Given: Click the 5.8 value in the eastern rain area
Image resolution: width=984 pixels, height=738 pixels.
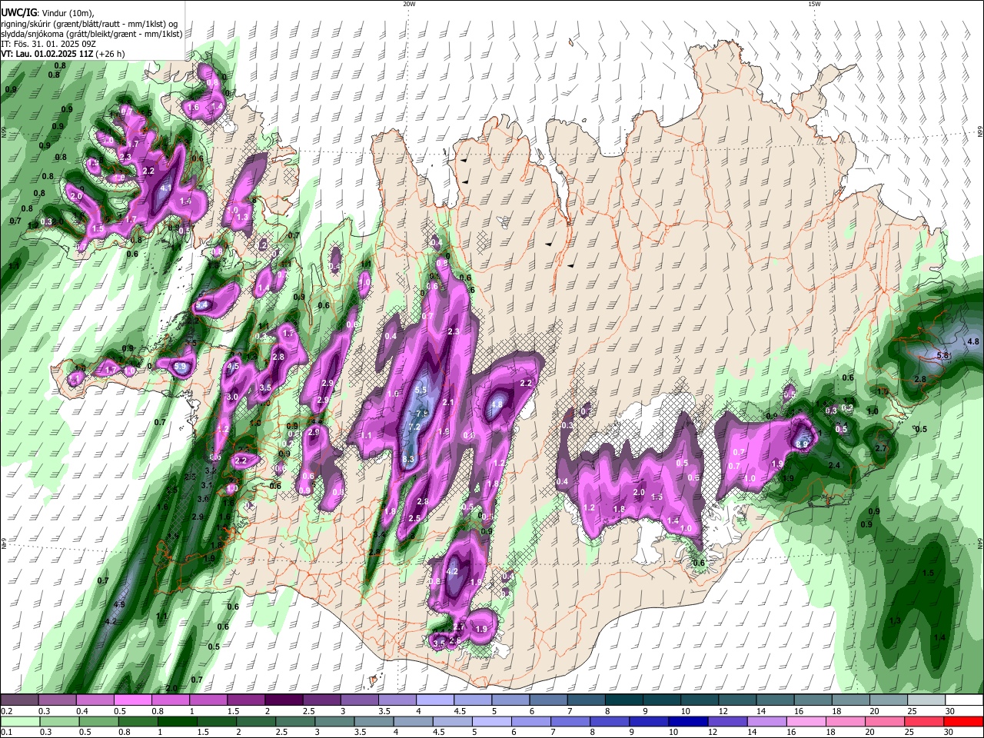Looking at the screenshot, I should click(x=943, y=355).
